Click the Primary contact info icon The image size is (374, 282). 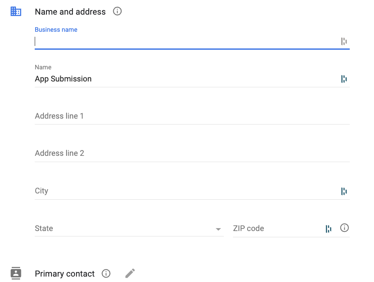pyautogui.click(x=106, y=273)
